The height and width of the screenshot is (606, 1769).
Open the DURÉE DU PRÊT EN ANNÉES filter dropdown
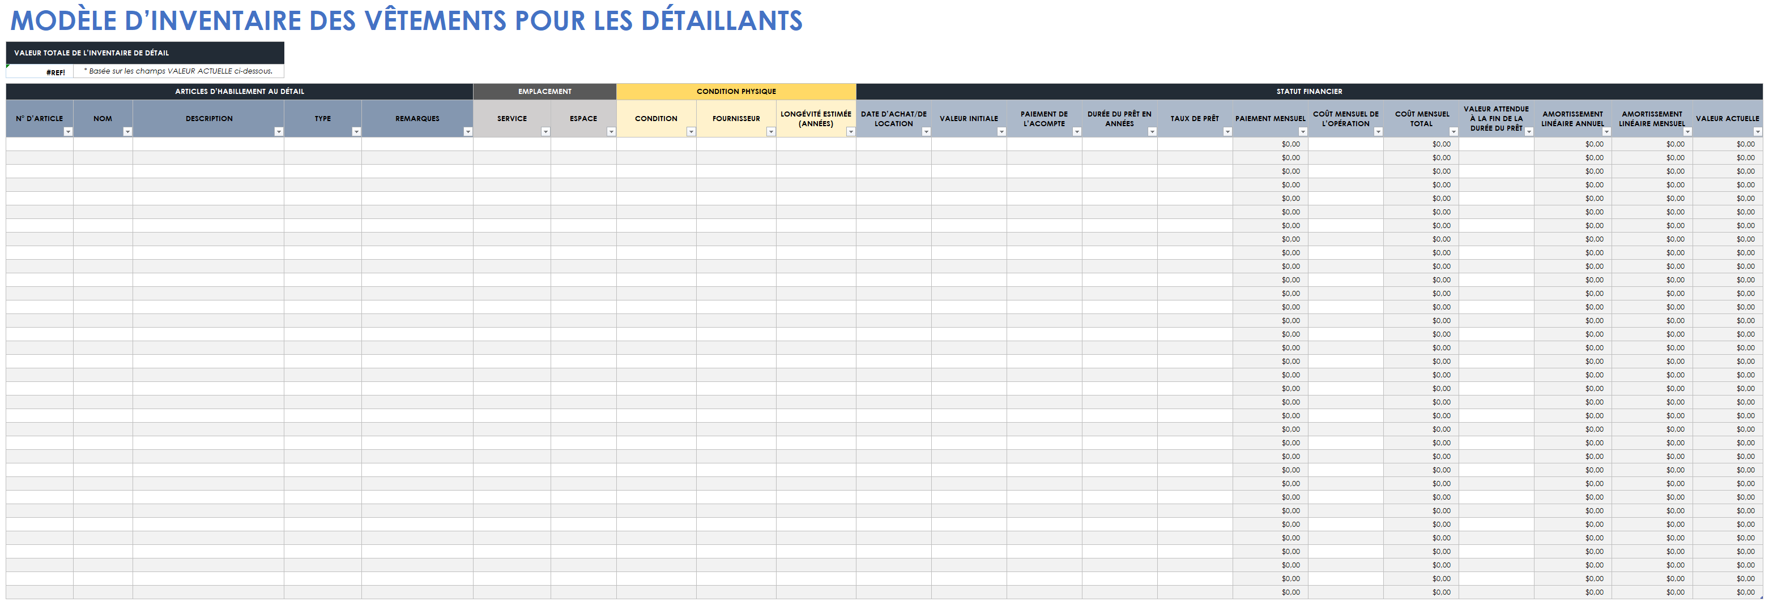1152,132
